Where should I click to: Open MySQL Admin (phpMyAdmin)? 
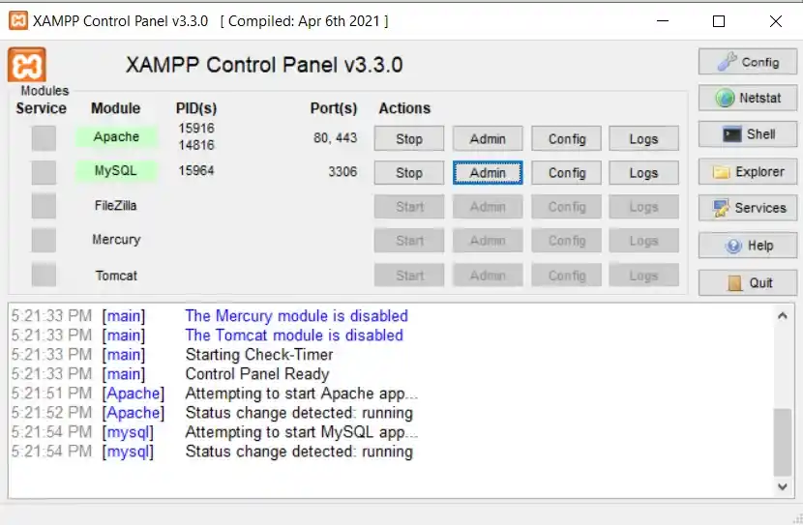point(488,173)
